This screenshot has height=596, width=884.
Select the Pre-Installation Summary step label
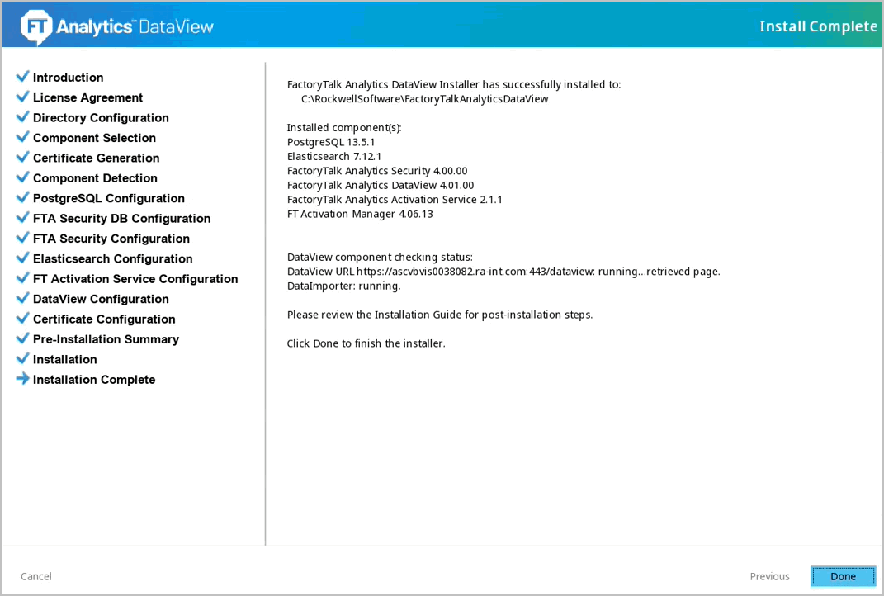(106, 339)
